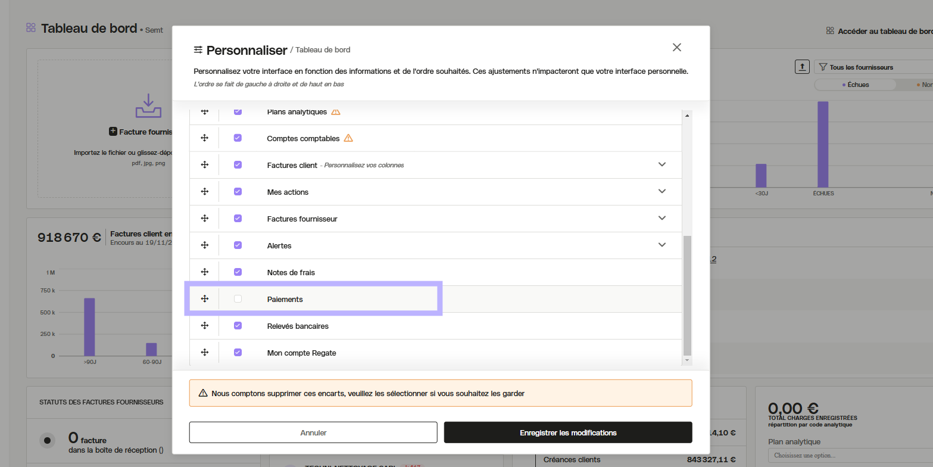Expand the Mes actions row
Screen dimensions: 933x467
tap(661, 192)
